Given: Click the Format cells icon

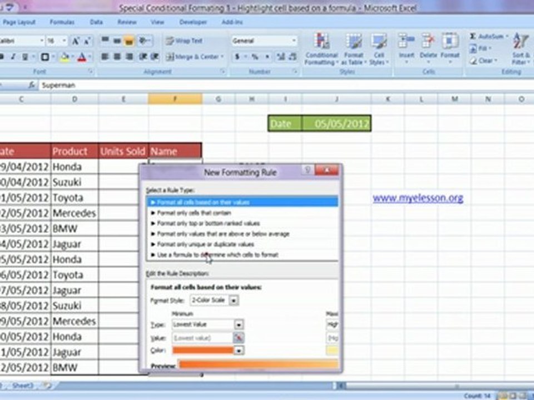Looking at the screenshot, I should pyautogui.click(x=450, y=42).
